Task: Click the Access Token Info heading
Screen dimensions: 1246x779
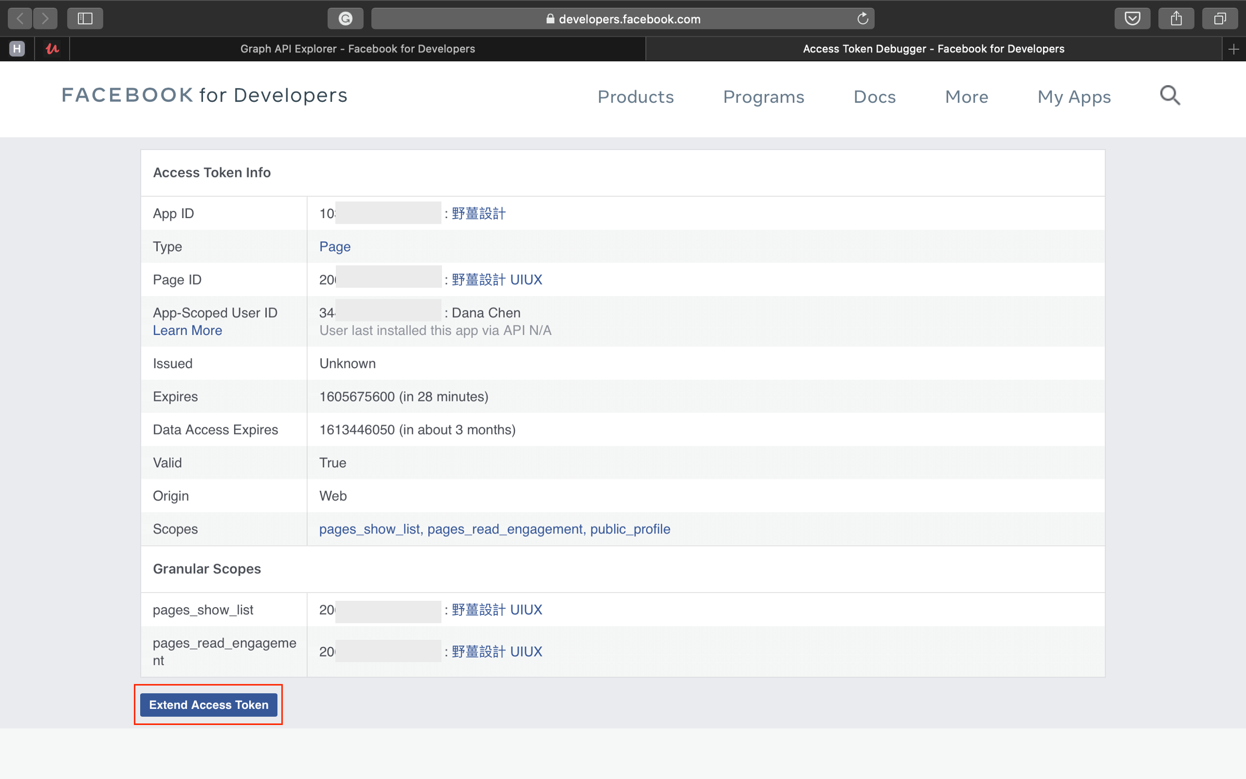Action: 212,172
